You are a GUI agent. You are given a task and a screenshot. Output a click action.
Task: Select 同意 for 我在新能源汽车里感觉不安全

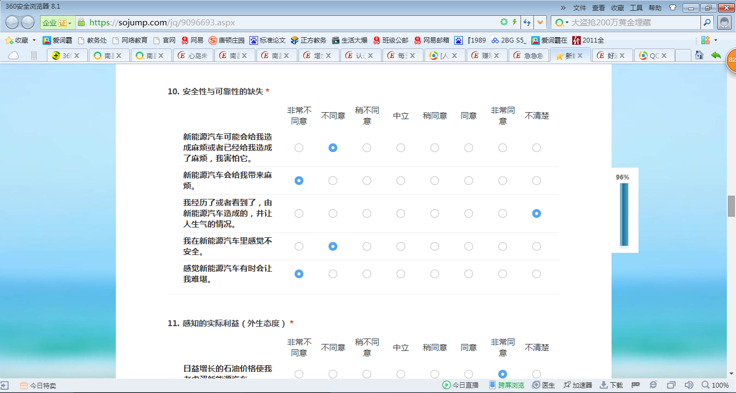[x=469, y=246]
